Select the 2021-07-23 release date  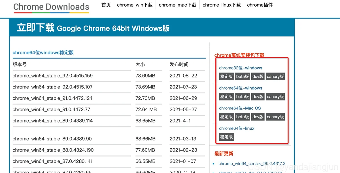[x=183, y=87]
